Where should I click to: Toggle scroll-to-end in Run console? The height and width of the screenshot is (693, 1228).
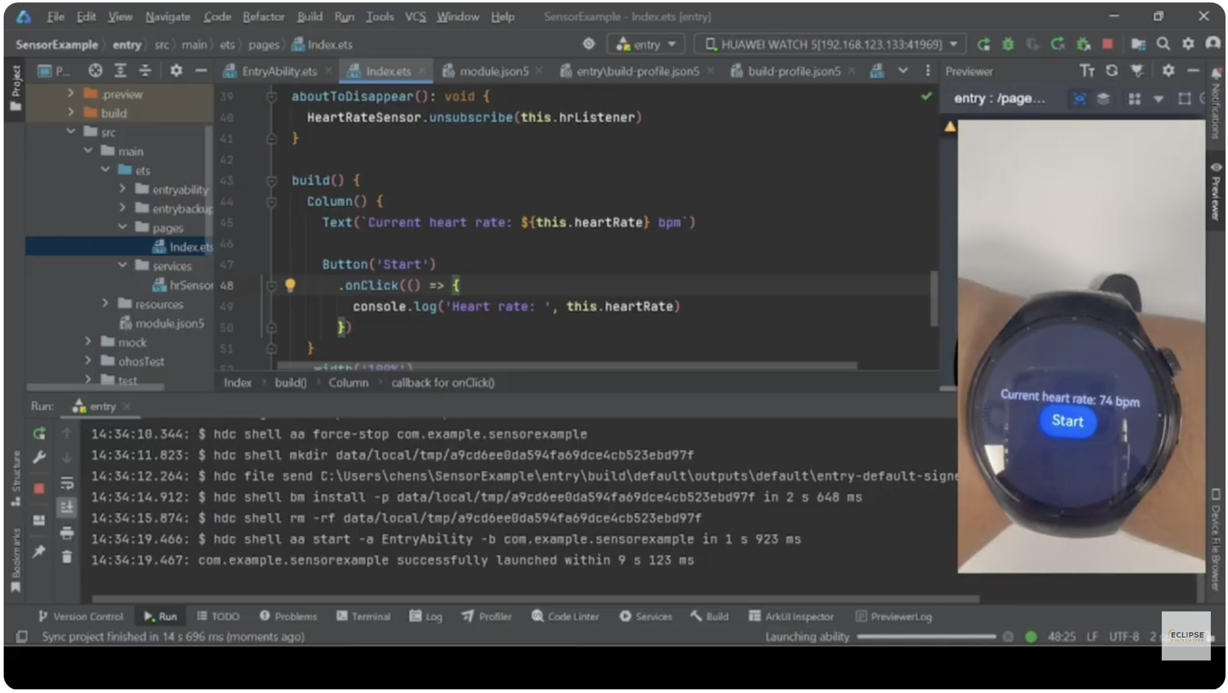click(67, 507)
